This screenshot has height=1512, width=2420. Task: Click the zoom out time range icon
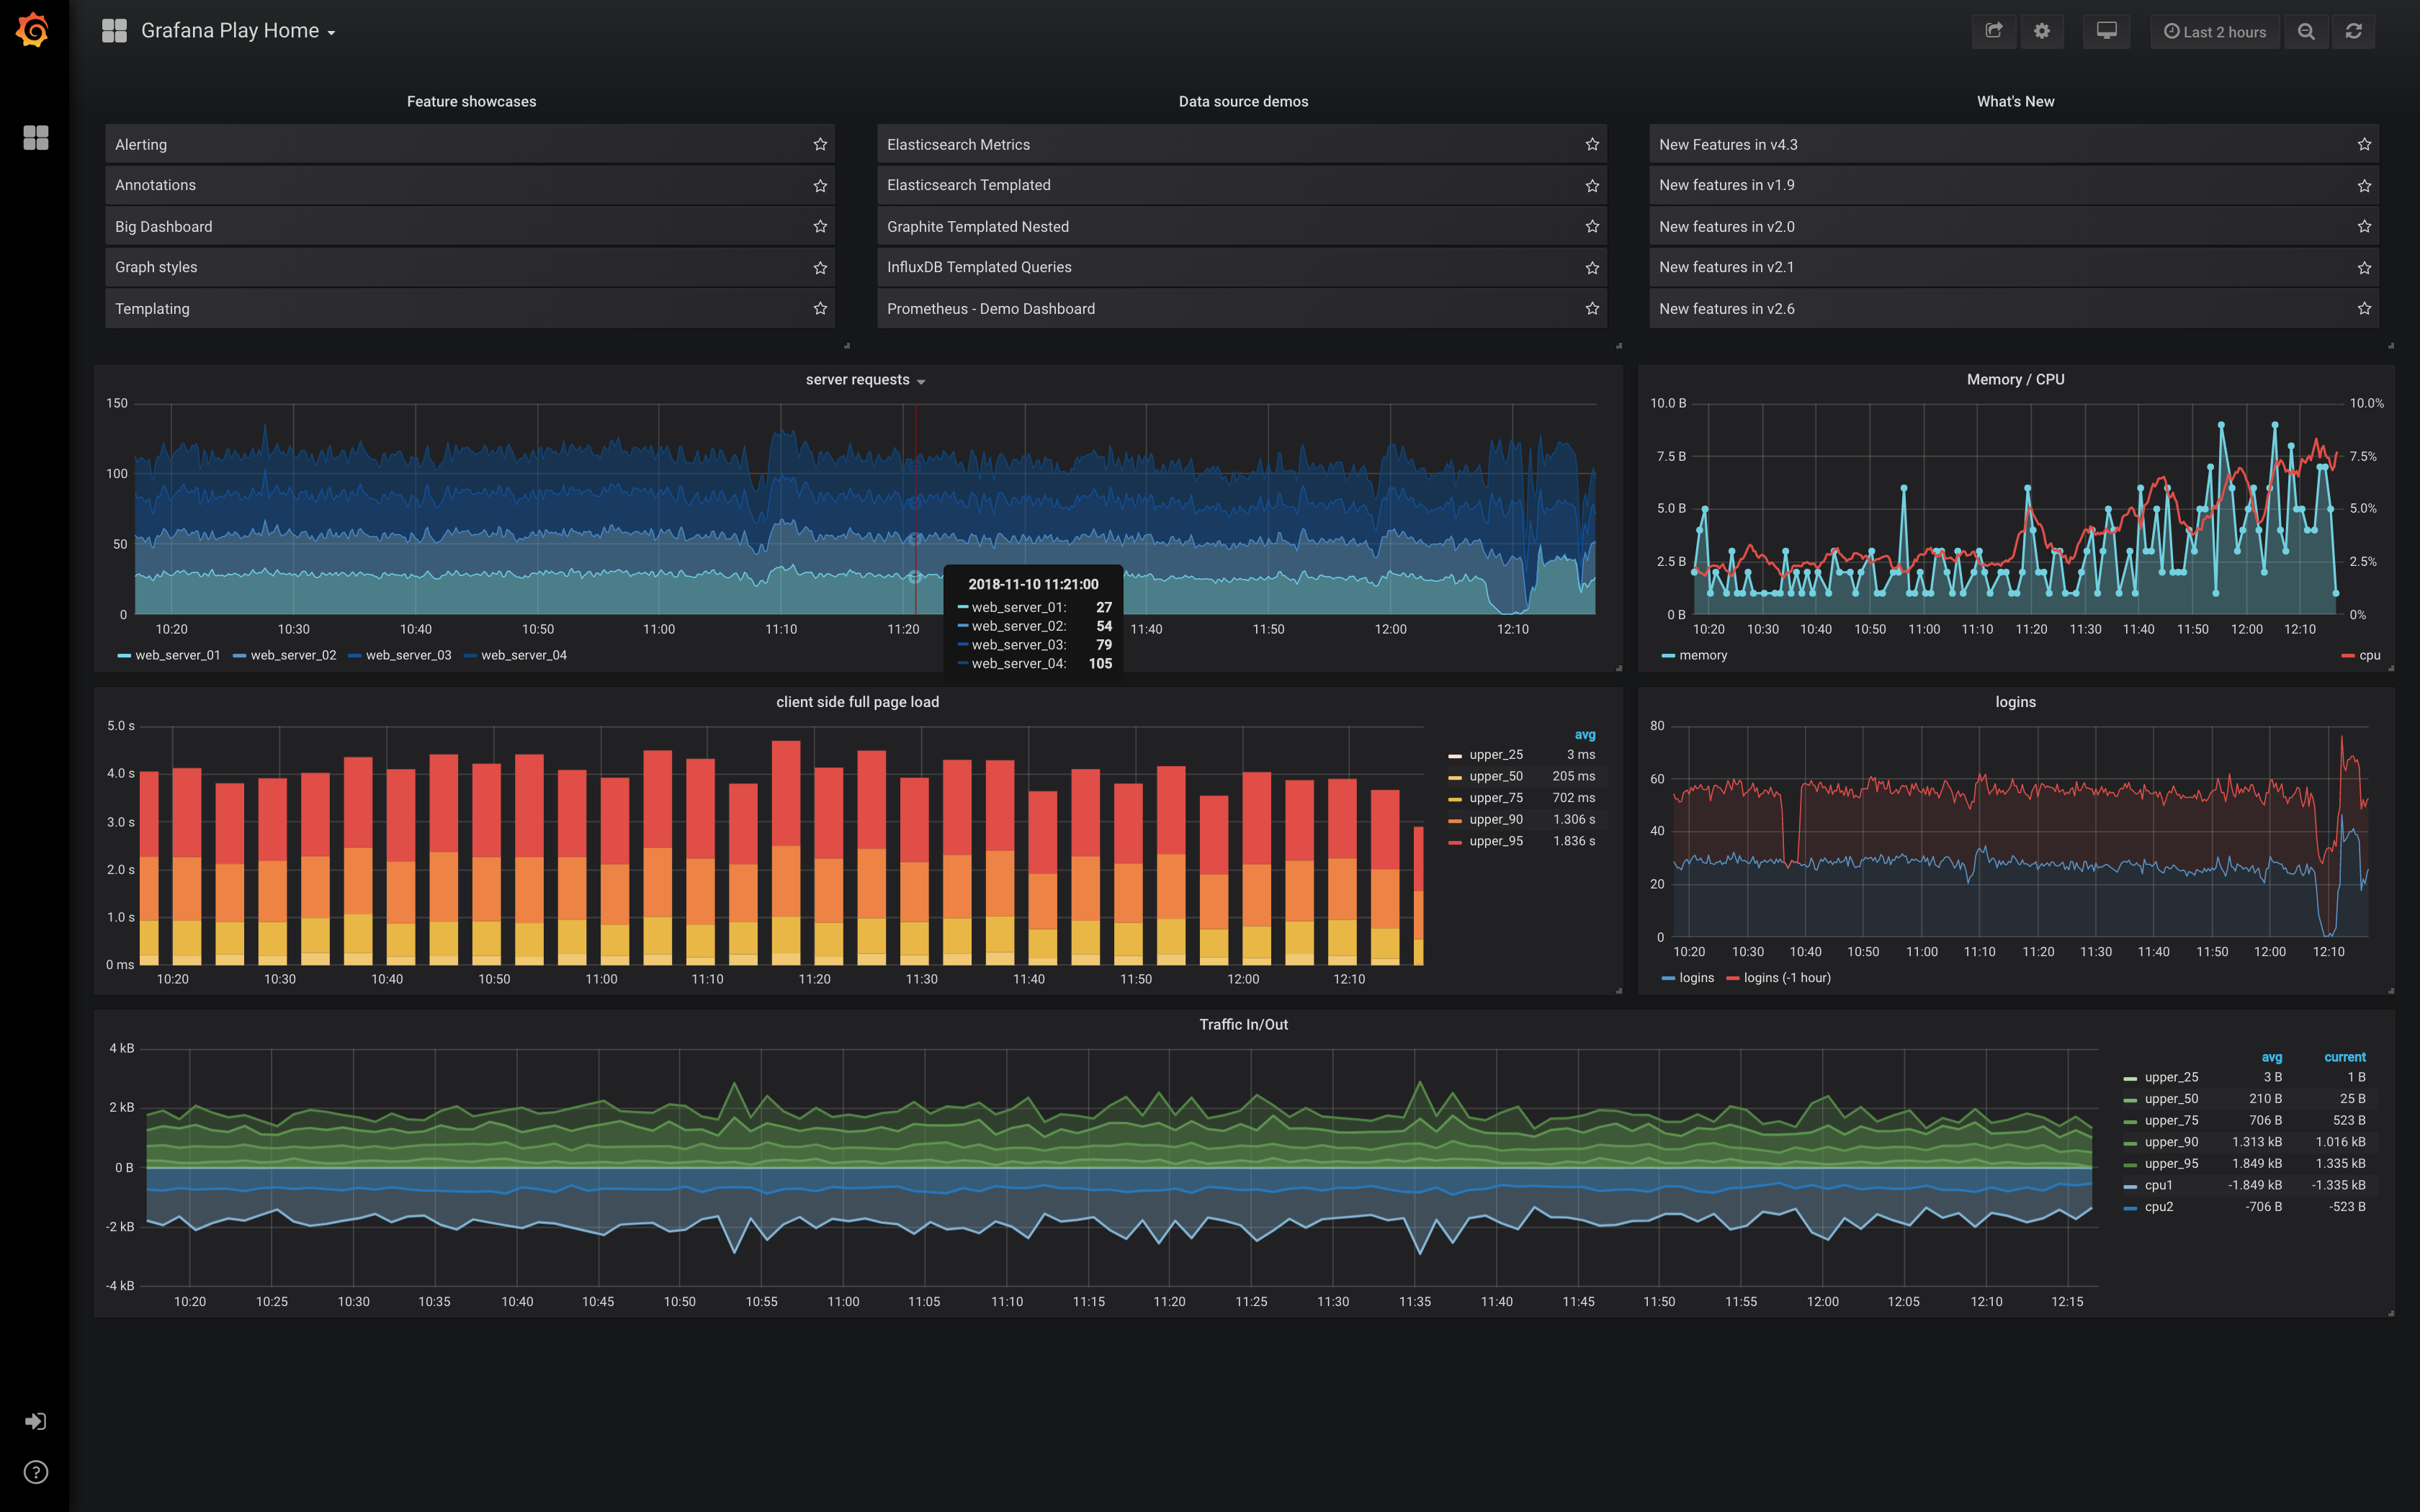pos(2306,31)
